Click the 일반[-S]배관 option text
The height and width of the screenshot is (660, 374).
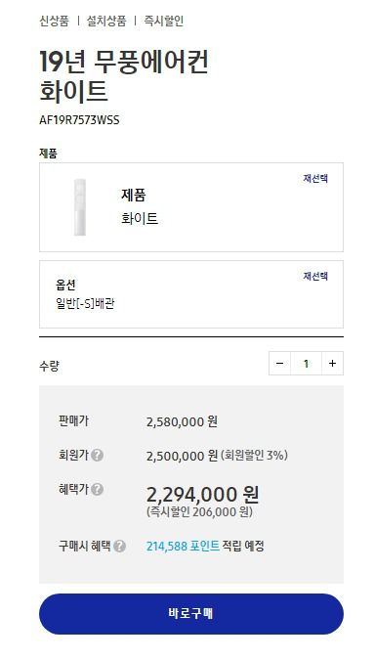click(x=85, y=303)
